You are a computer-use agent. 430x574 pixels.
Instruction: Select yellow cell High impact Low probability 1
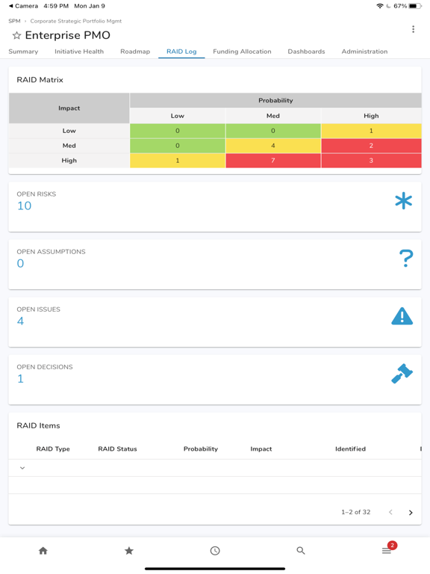pyautogui.click(x=178, y=161)
